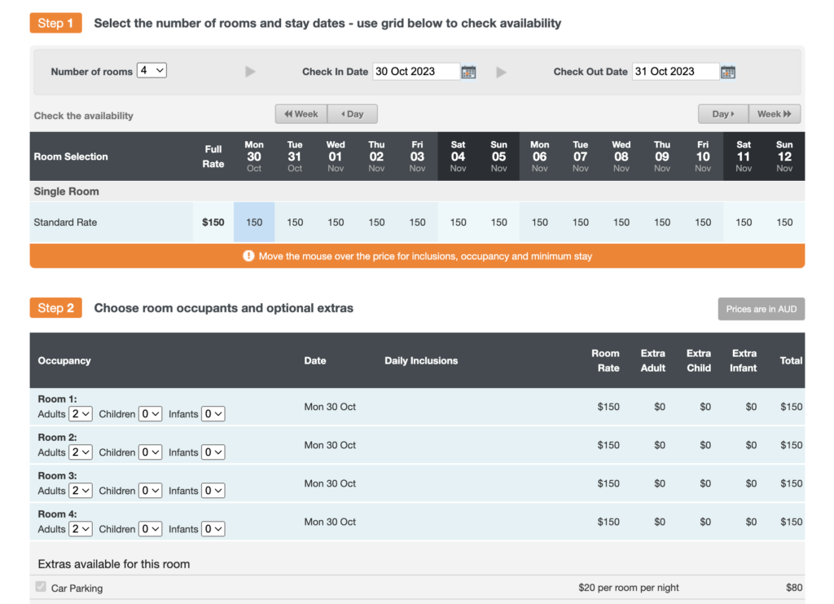Click the Check In Date field
834x604 pixels.
click(415, 72)
